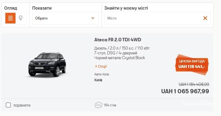
Task: Click the Знайти у моєму місті heading
Action: click(126, 8)
